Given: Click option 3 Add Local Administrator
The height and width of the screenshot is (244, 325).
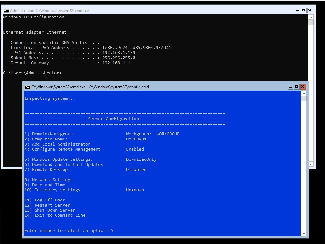Looking at the screenshot, I should tap(58, 144).
